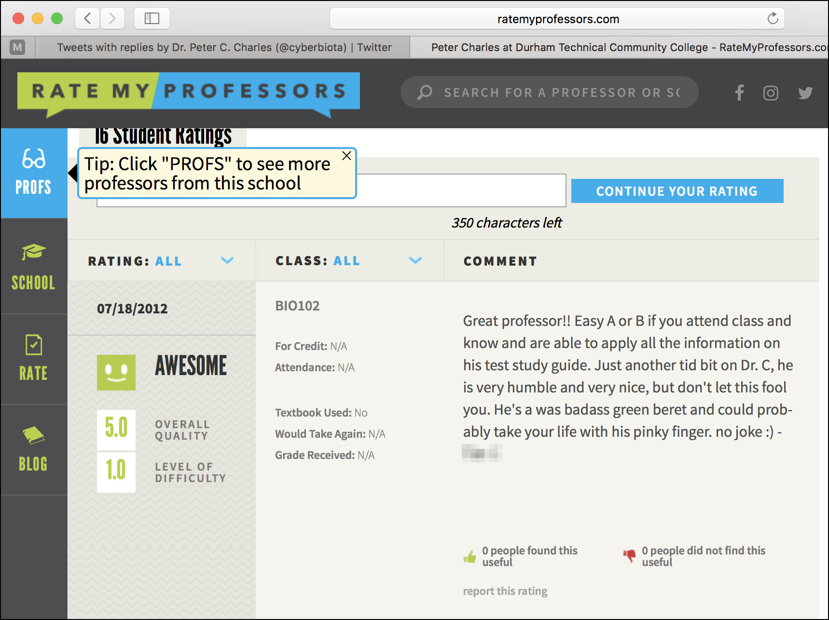Image resolution: width=829 pixels, height=620 pixels.
Task: Open the pinned Gmail tab icon
Action: coord(17,47)
